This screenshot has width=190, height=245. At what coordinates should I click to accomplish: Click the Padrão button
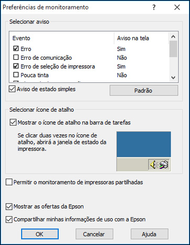pos(144,90)
